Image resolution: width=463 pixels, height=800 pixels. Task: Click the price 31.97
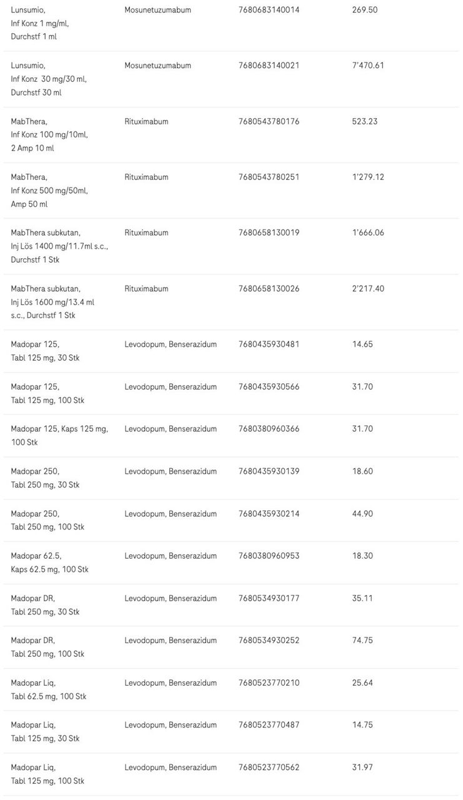point(362,767)
